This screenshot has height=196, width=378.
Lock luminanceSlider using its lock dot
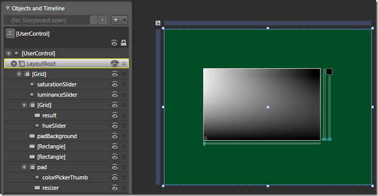124,95
